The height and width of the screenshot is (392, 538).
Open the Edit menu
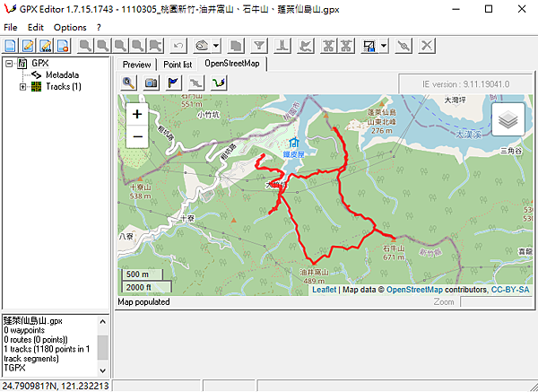tap(36, 27)
